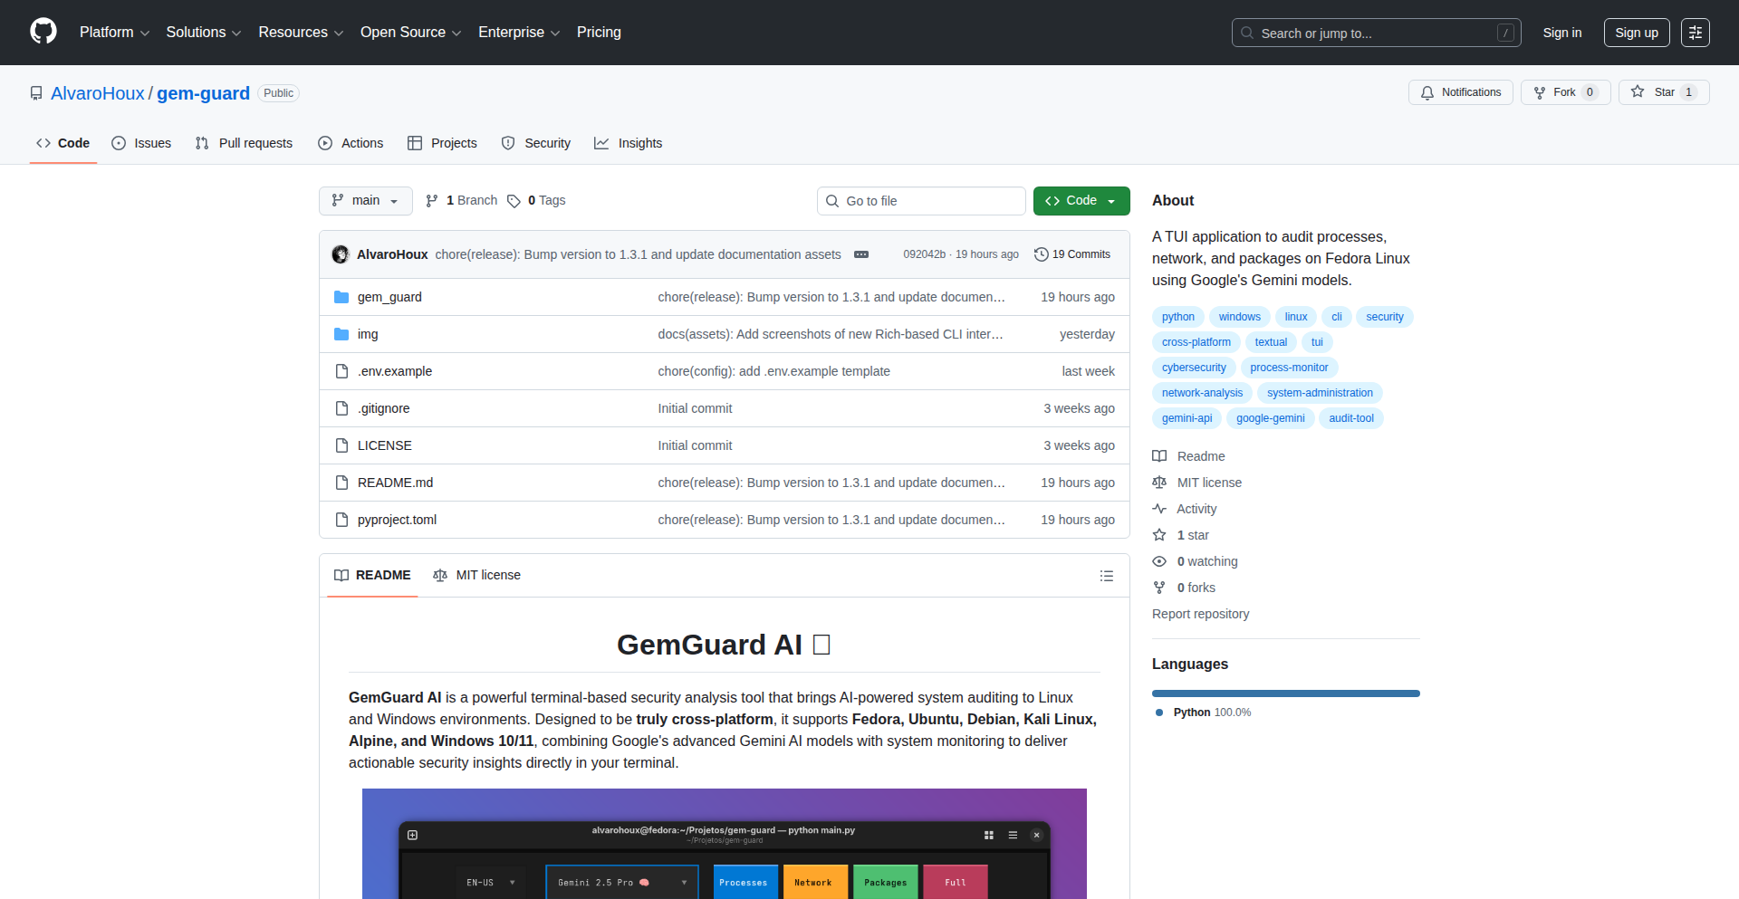Open the green Code dropdown

click(1081, 200)
